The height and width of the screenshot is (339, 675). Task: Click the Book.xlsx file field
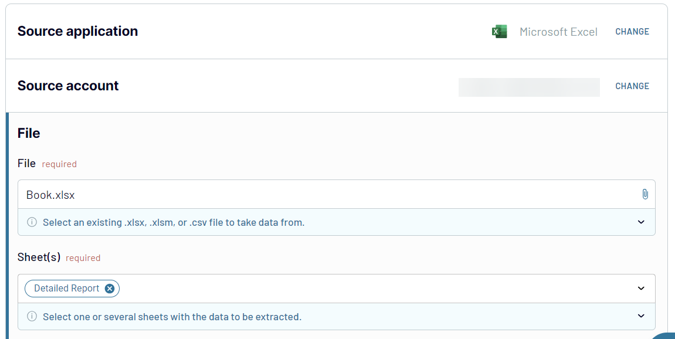[328, 195]
